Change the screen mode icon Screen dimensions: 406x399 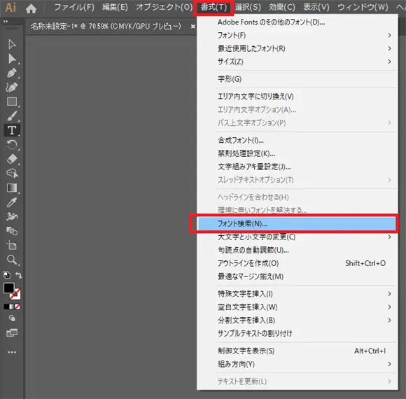(12, 332)
